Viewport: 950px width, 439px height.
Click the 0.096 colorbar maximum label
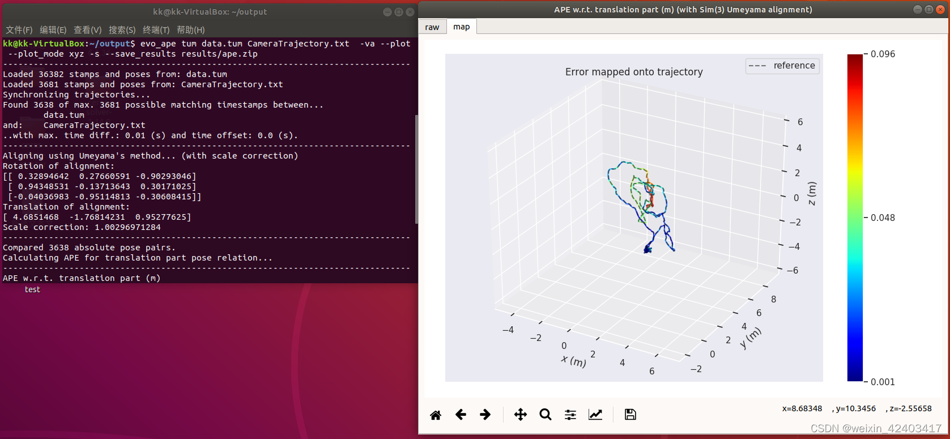883,54
